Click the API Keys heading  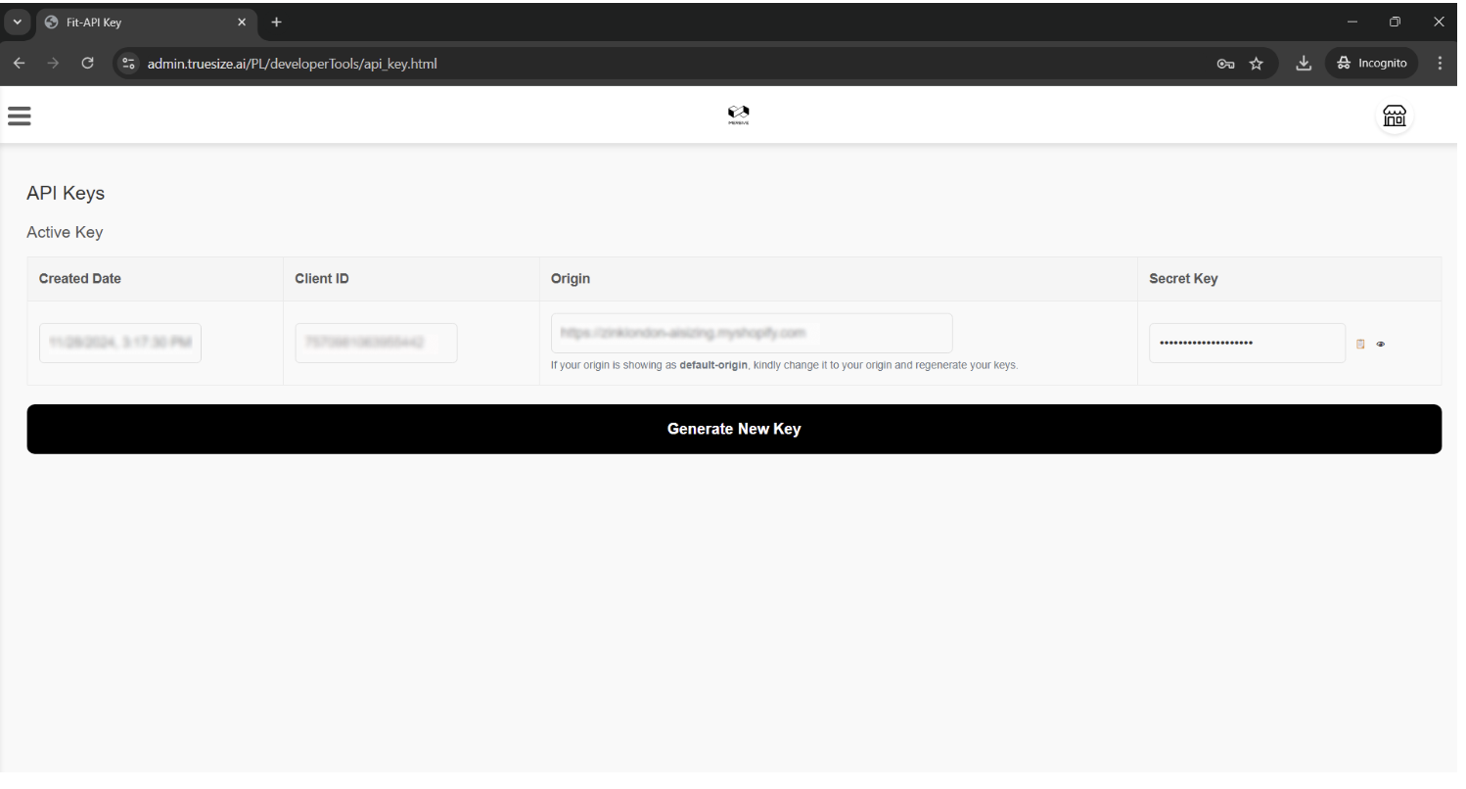(66, 194)
